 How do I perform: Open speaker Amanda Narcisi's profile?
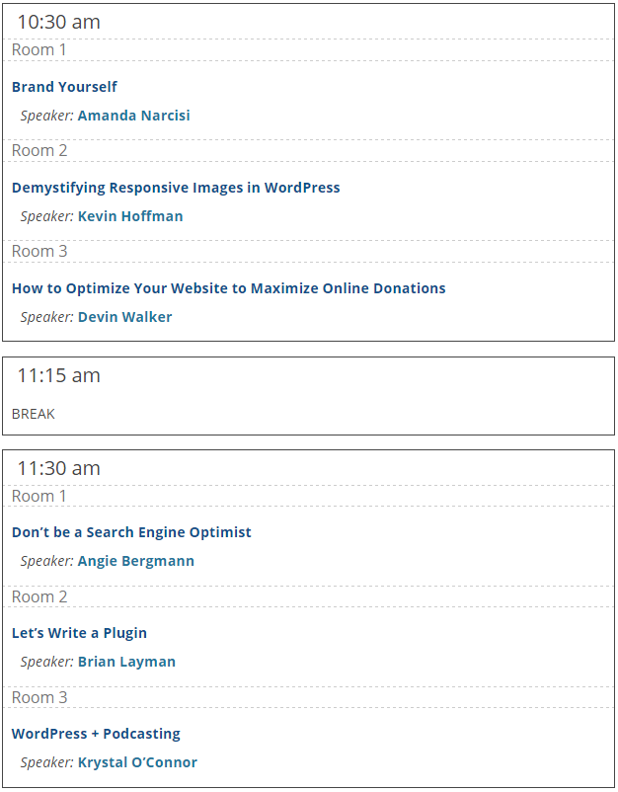click(x=134, y=116)
